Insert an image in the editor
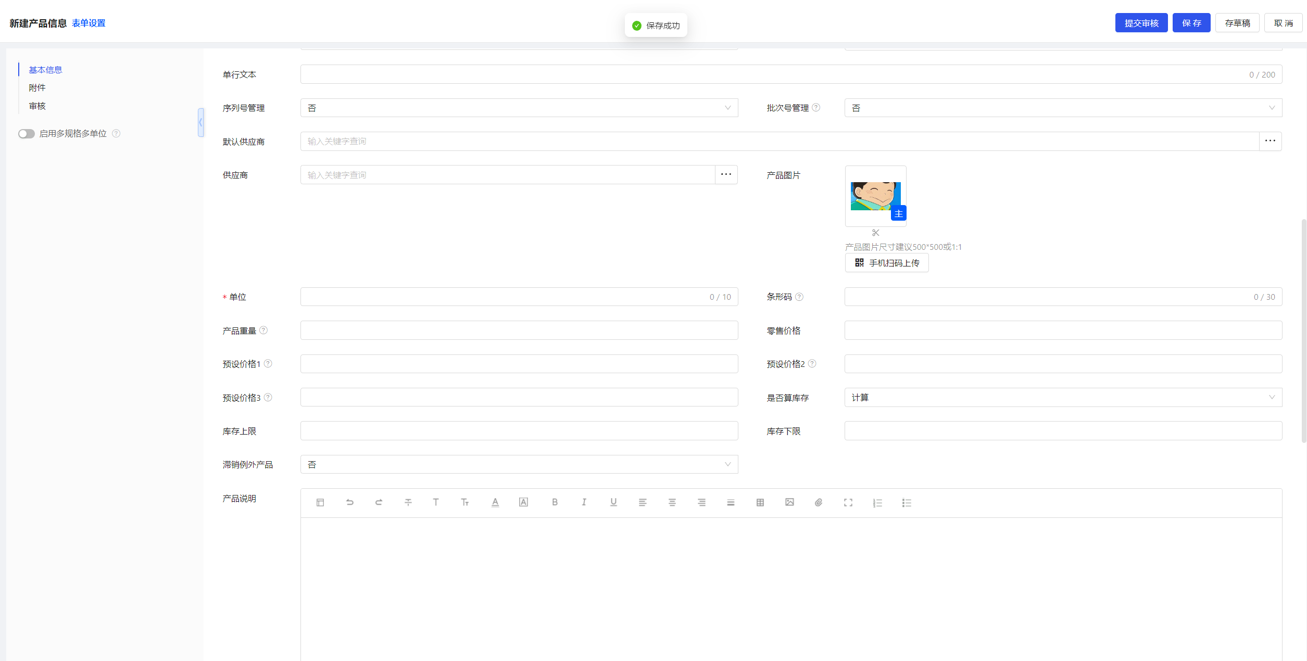The width and height of the screenshot is (1307, 661). (789, 502)
